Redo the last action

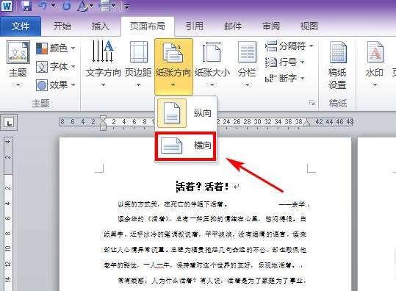point(66,6)
